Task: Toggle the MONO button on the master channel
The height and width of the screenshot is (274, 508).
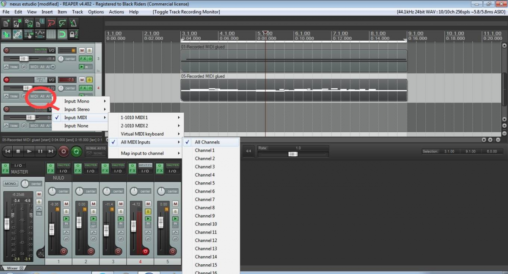Action: tap(10, 184)
